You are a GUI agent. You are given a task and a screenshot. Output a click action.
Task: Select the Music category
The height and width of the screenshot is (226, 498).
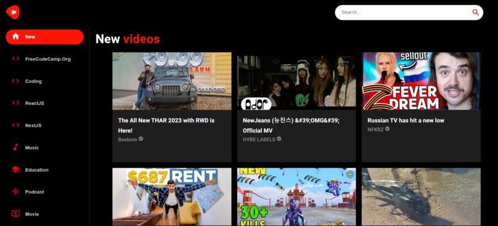(x=44, y=148)
